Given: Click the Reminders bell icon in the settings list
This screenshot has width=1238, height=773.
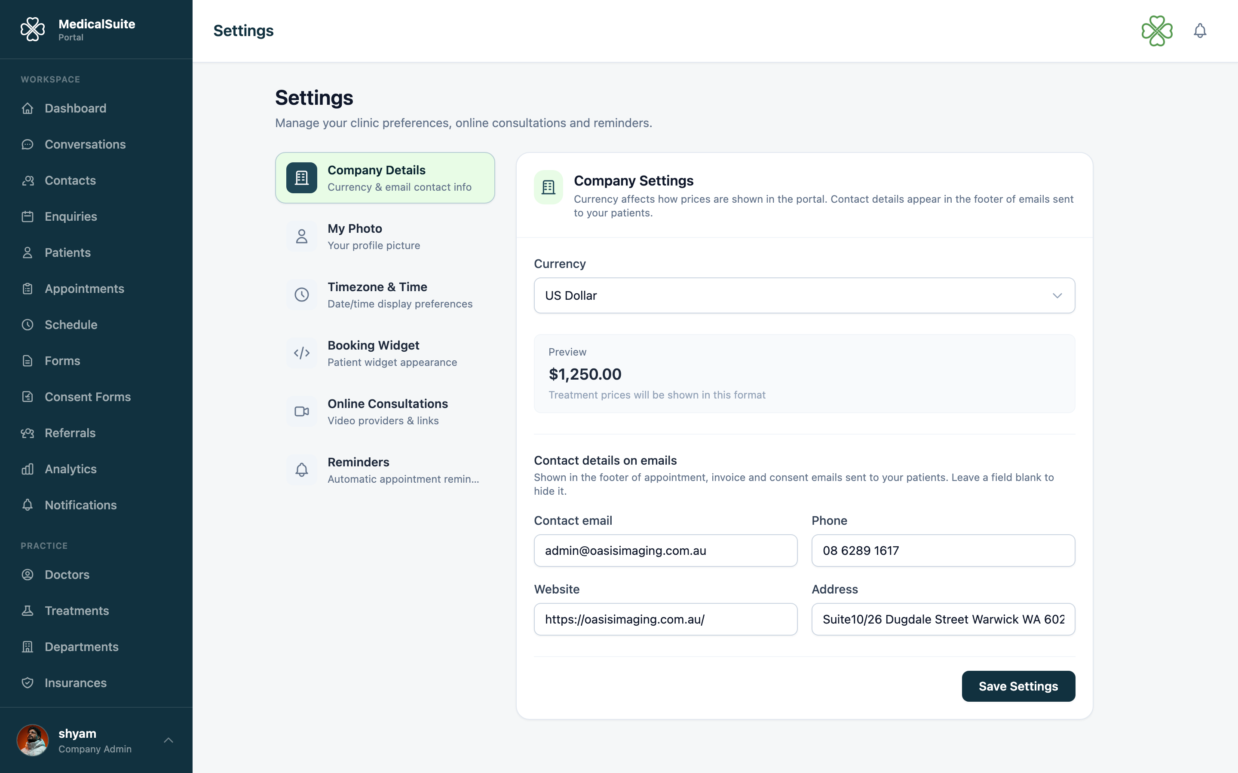Looking at the screenshot, I should pyautogui.click(x=302, y=470).
